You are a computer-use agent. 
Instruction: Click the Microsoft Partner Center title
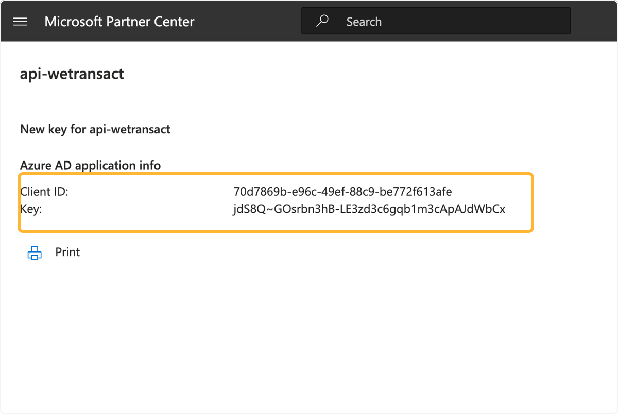[x=119, y=22]
